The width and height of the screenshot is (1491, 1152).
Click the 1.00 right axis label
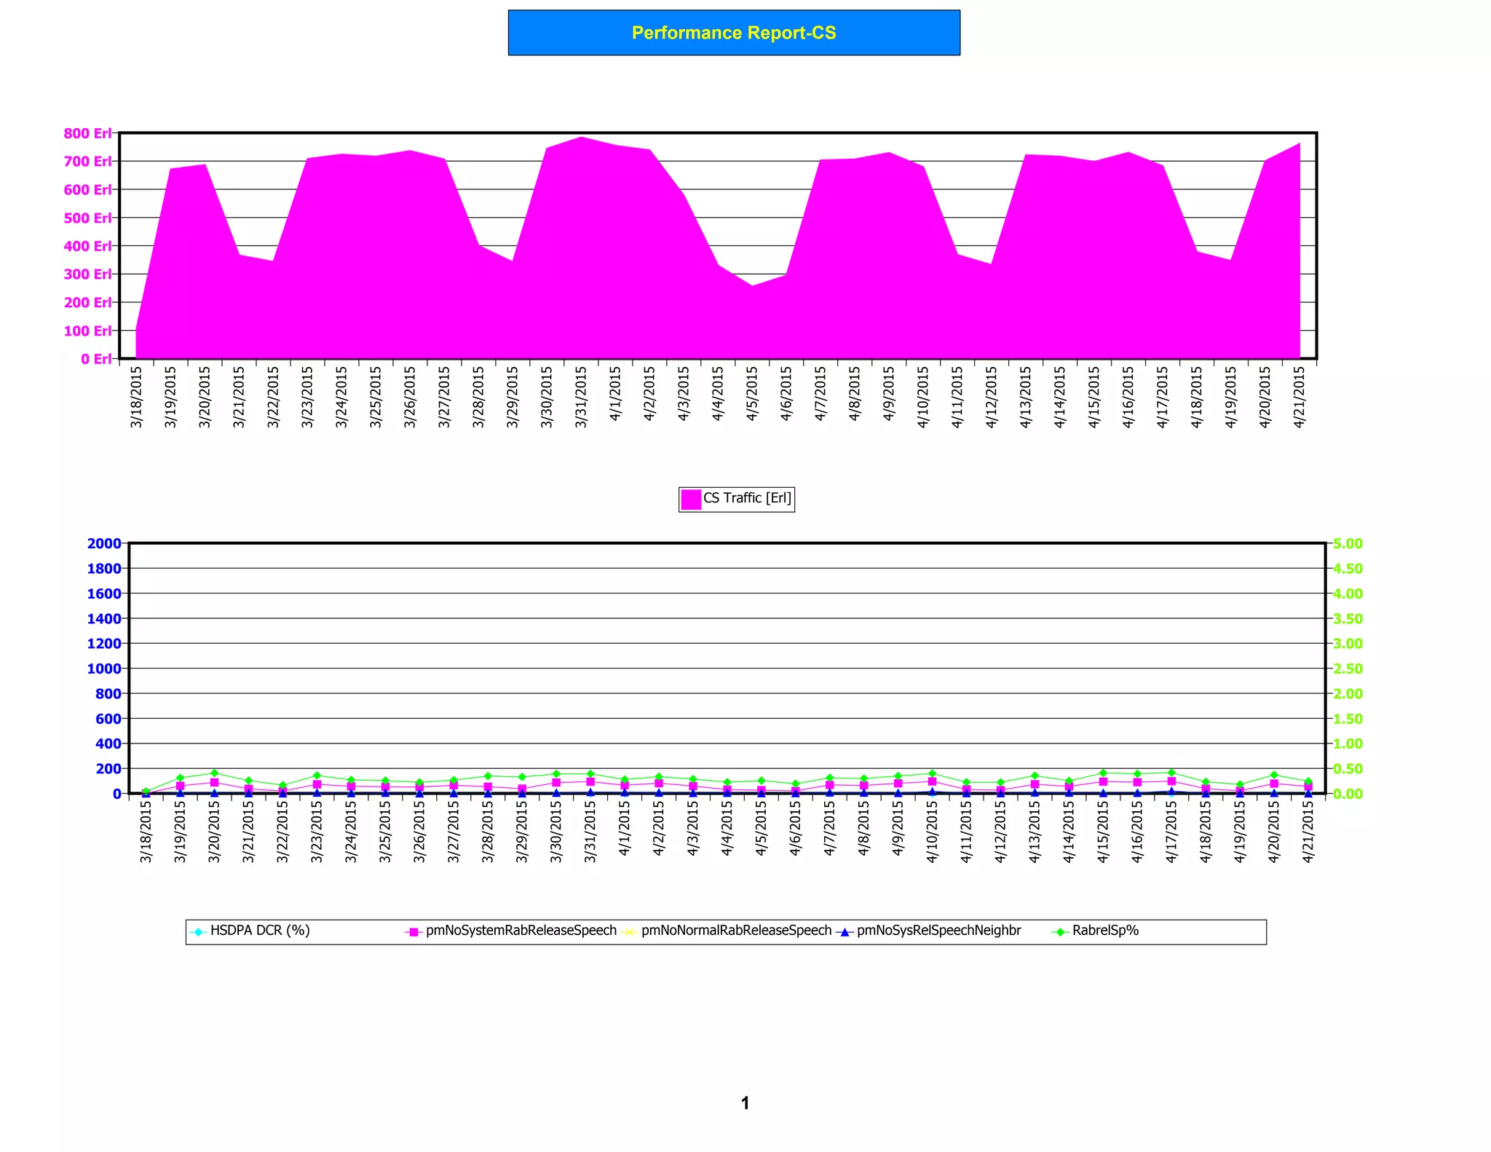tap(1348, 743)
